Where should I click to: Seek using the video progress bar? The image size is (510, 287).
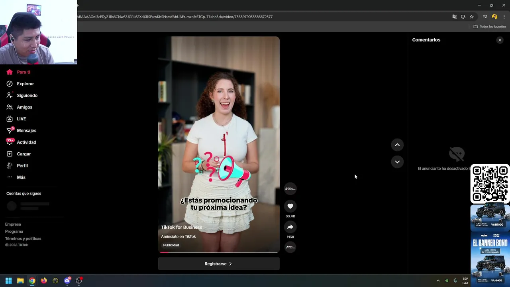click(x=219, y=252)
